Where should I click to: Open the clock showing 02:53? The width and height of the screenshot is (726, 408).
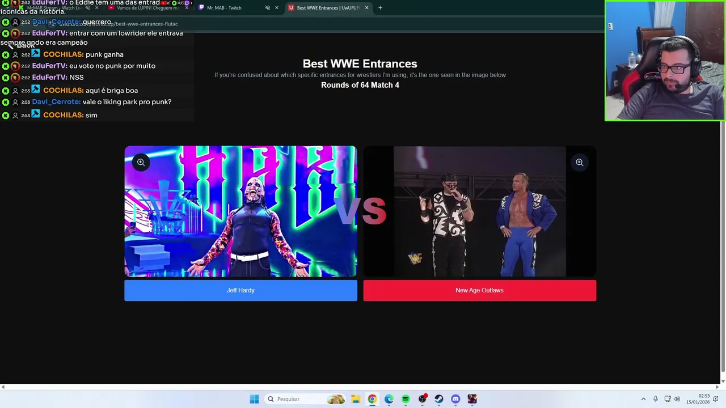(x=698, y=399)
